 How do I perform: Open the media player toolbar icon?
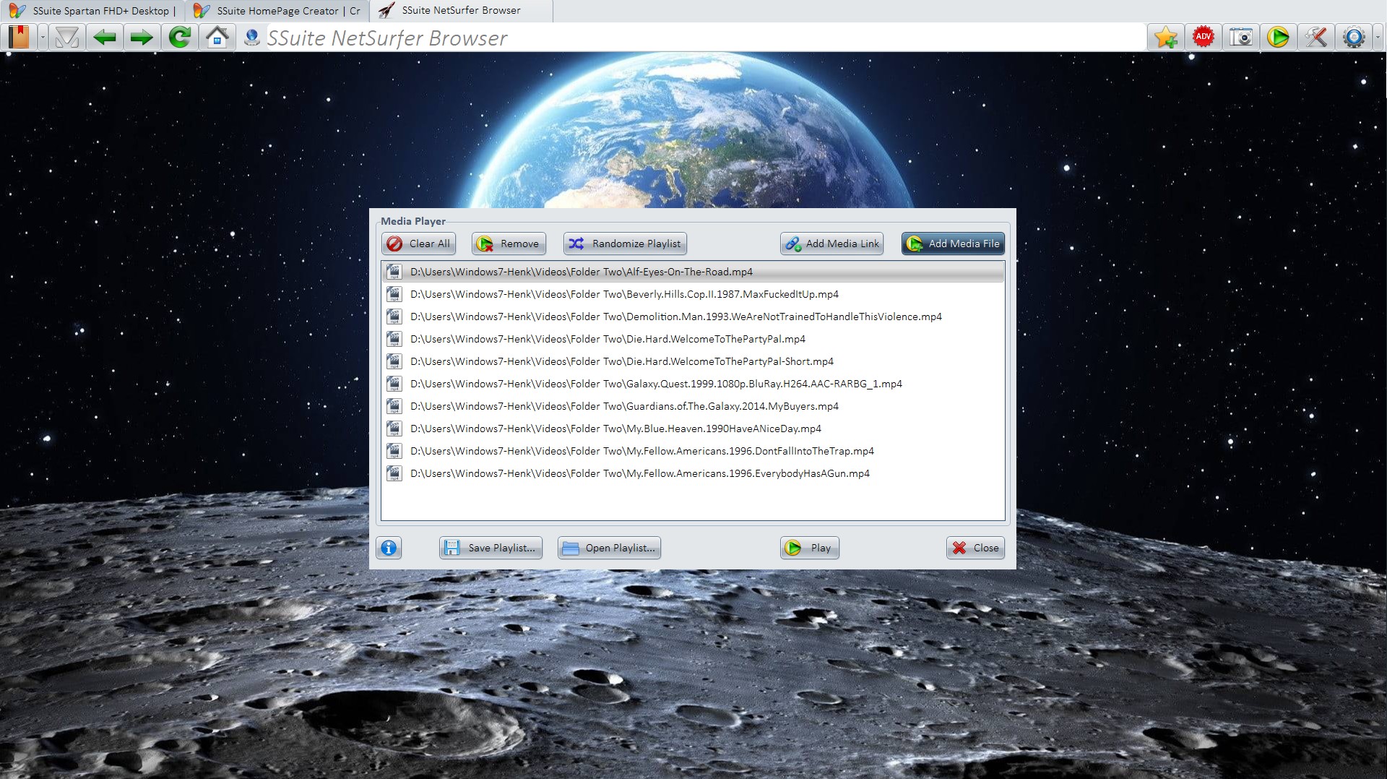(1278, 37)
